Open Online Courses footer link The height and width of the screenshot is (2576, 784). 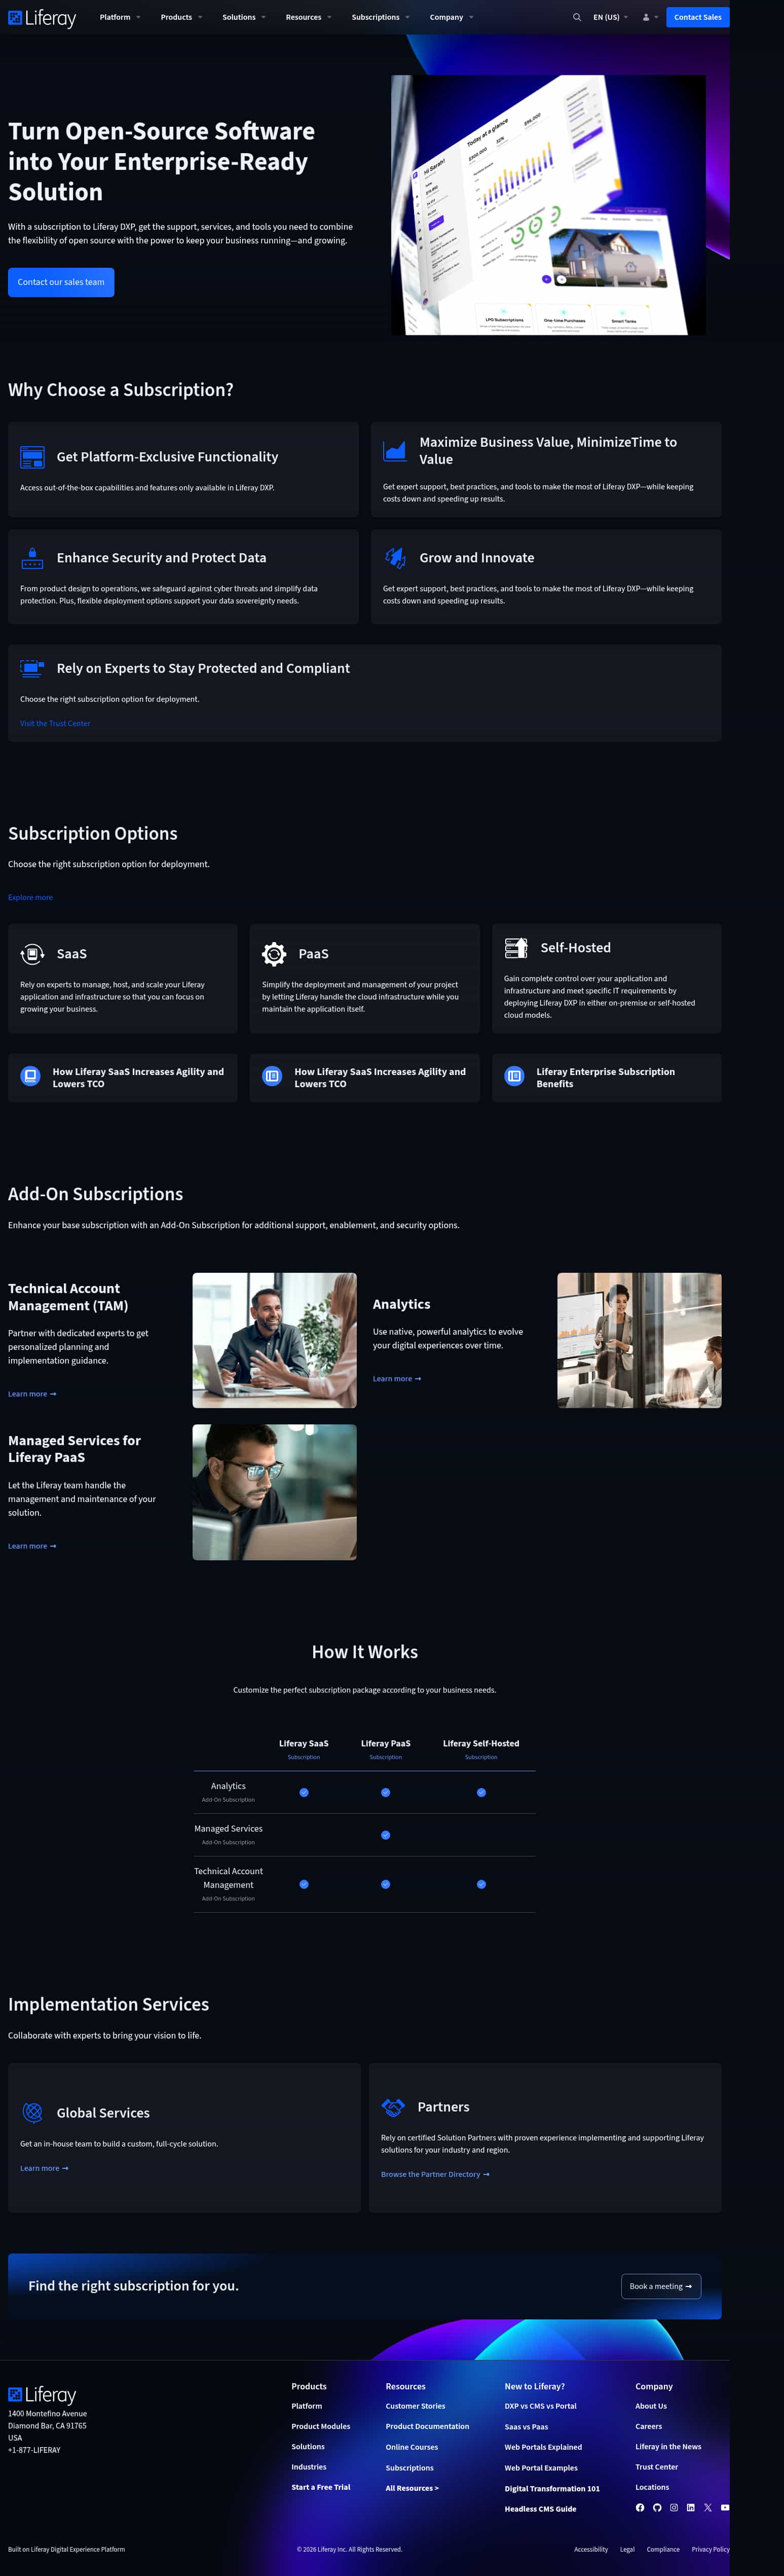click(412, 2447)
